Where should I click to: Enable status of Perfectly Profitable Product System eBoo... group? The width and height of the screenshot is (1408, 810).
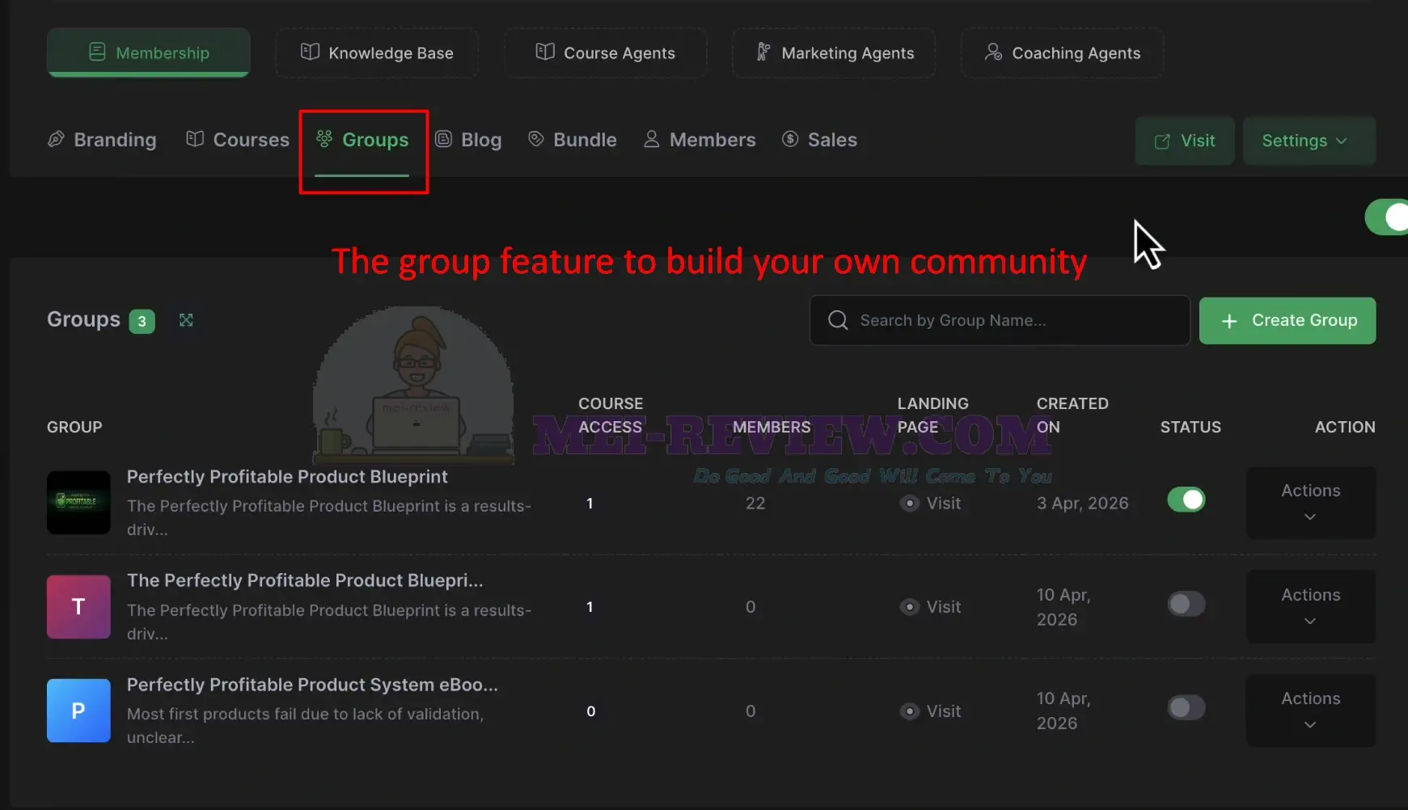point(1186,707)
